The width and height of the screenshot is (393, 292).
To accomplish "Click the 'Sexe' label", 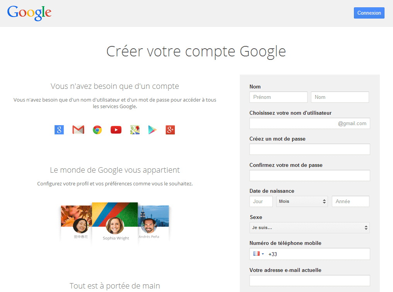I will (256, 217).
